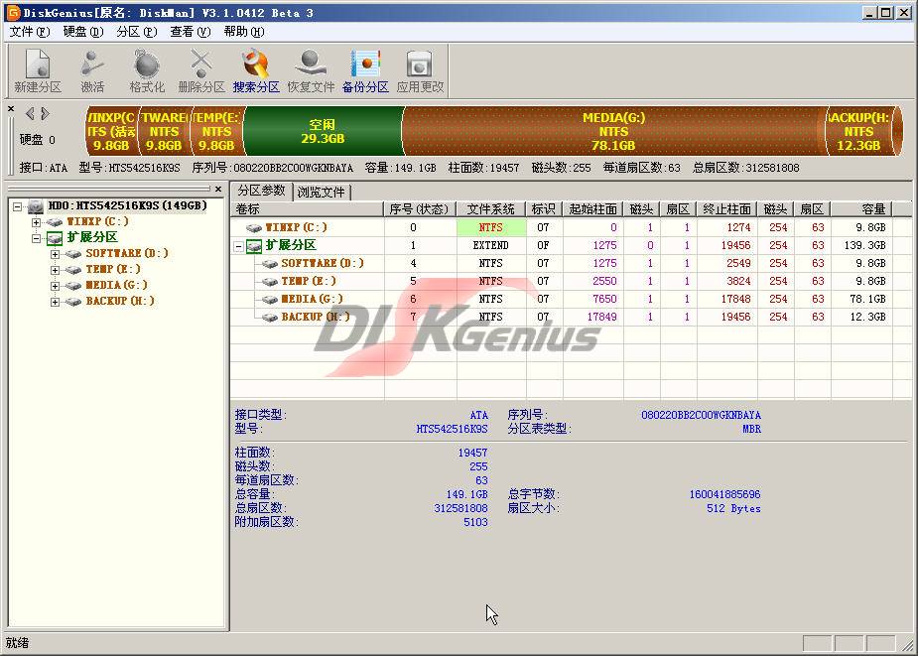Click the serial number value in details pane
918x656 pixels.
(x=701, y=415)
